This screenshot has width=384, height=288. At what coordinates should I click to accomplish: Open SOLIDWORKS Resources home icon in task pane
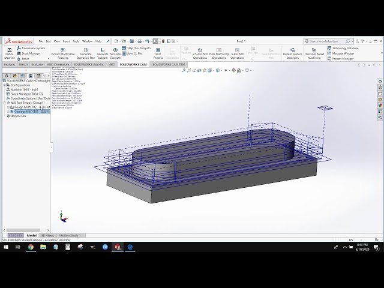380,82
